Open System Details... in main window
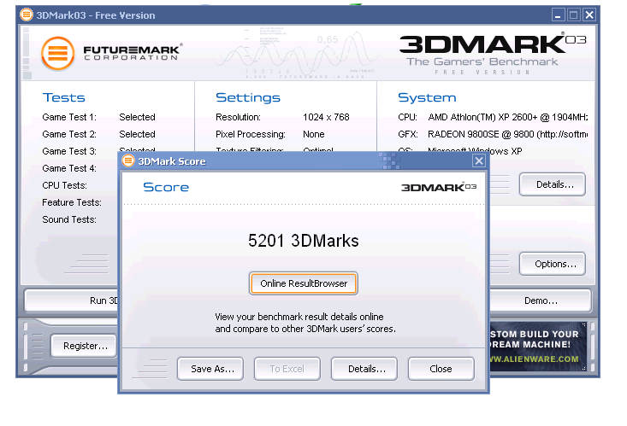 coord(553,184)
